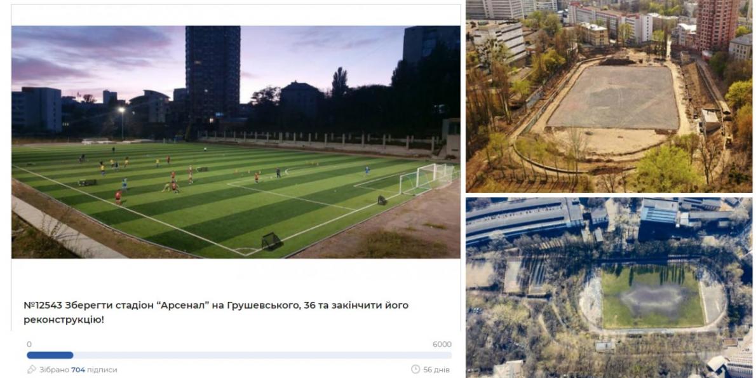
Task: Open the petition titled Зберегти стадіон Арсенал
Action: 216,312
